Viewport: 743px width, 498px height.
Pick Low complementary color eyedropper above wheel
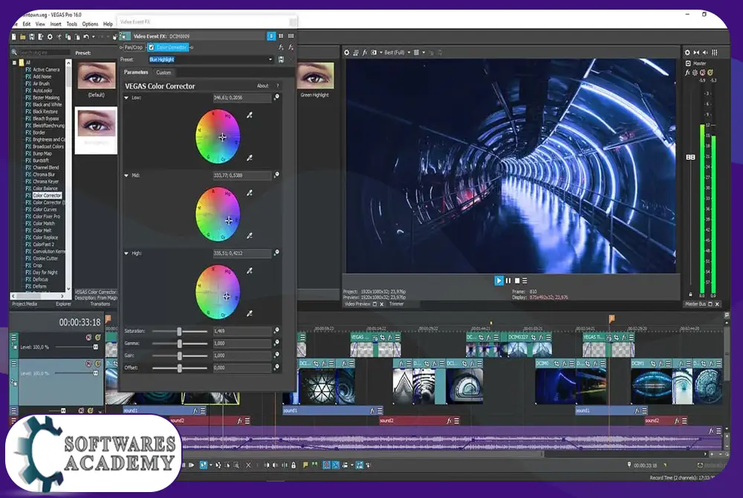[249, 115]
